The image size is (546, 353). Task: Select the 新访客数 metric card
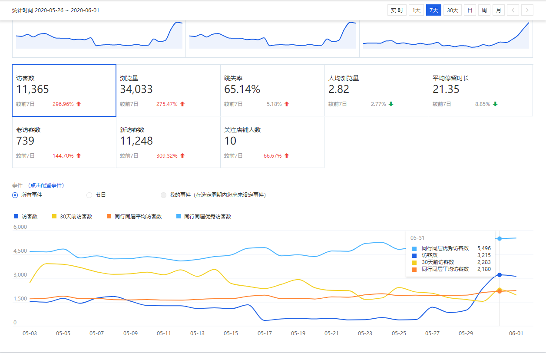[x=168, y=142]
